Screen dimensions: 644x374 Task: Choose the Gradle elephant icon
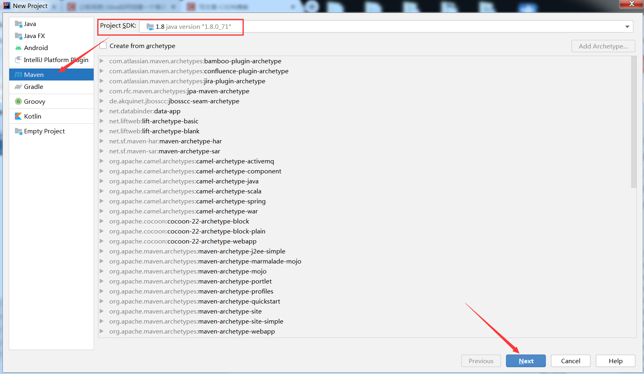click(x=18, y=86)
